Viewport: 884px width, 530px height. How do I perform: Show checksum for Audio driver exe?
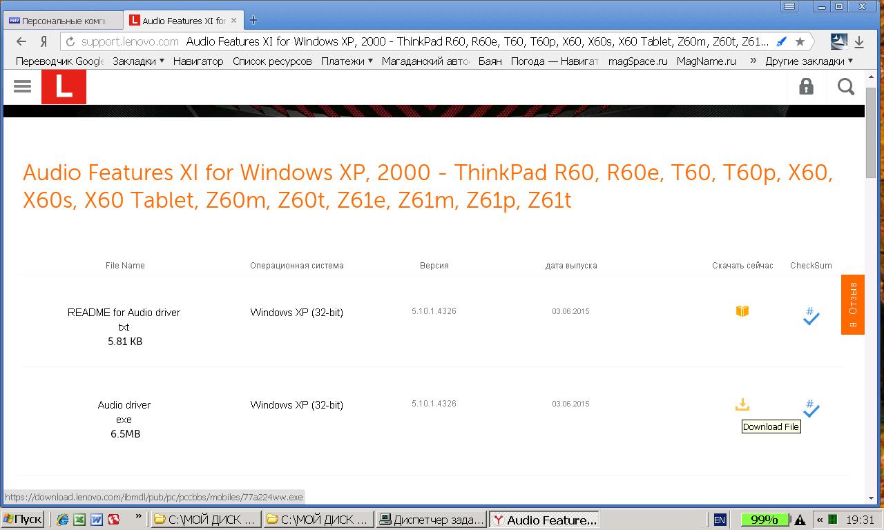811,409
